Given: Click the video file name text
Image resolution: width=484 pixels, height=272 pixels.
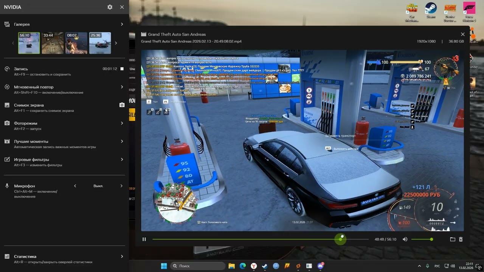Looking at the screenshot, I should (x=191, y=41).
